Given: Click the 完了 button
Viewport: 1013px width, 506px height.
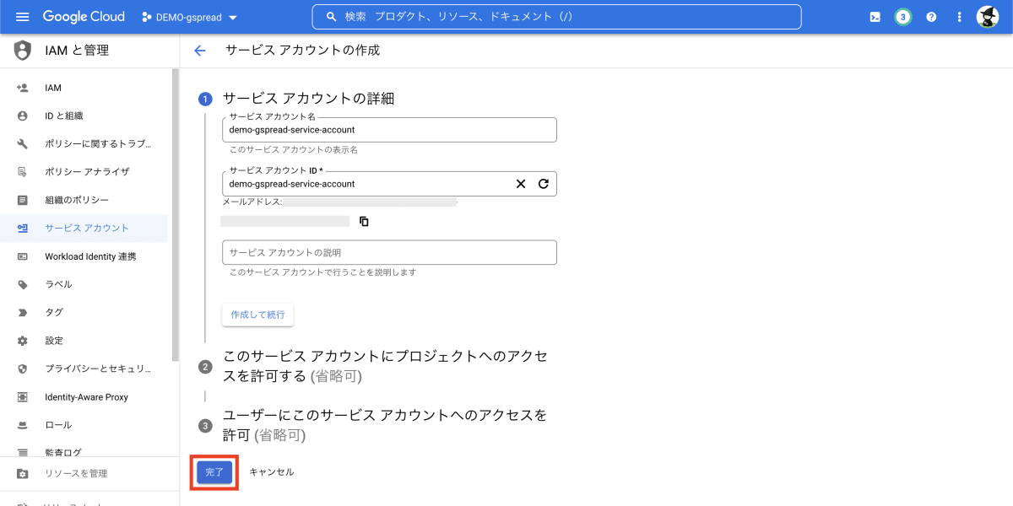Looking at the screenshot, I should click(214, 472).
